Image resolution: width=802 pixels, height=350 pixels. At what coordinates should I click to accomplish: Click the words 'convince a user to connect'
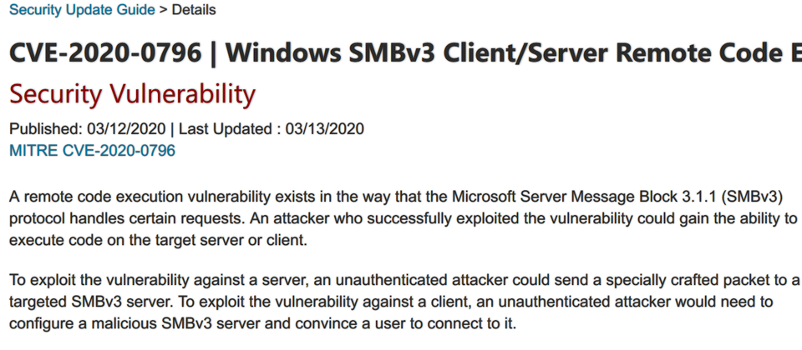click(380, 324)
